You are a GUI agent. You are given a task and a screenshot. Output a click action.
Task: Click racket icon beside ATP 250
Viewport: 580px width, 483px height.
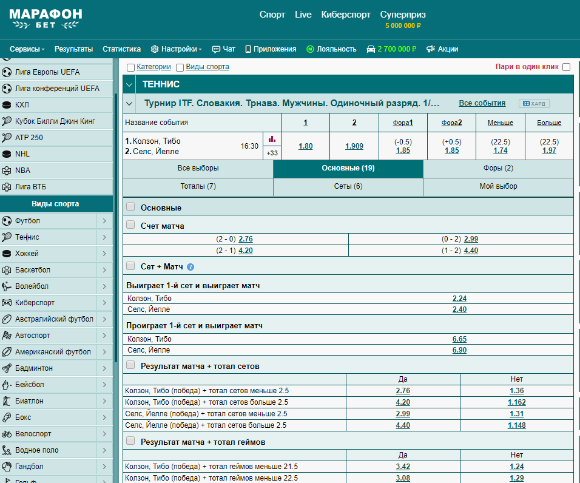click(7, 138)
